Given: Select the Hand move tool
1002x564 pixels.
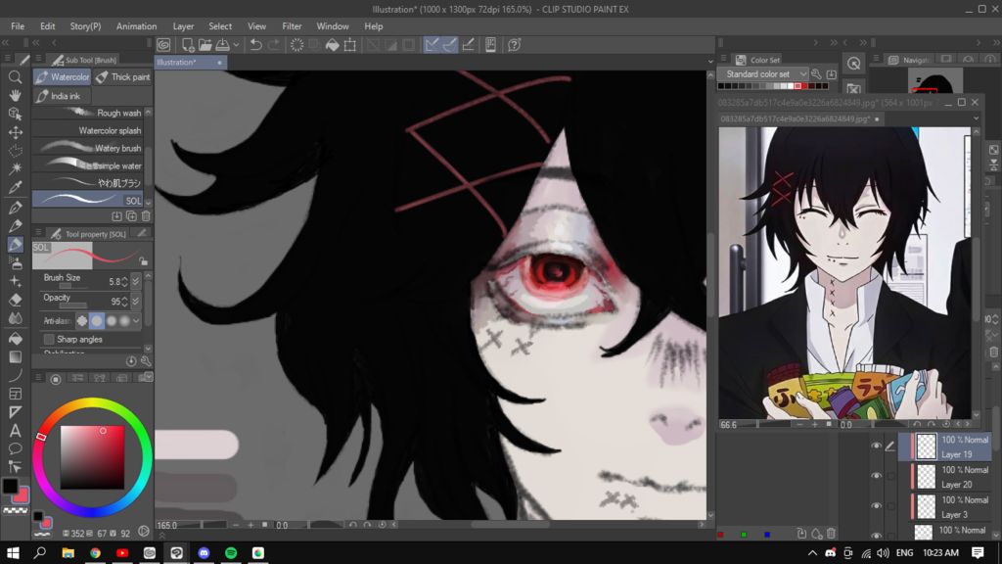Looking at the screenshot, I should 15,95.
